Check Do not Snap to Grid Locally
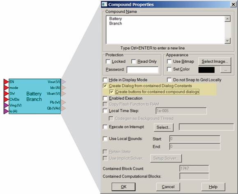 click(x=169, y=80)
